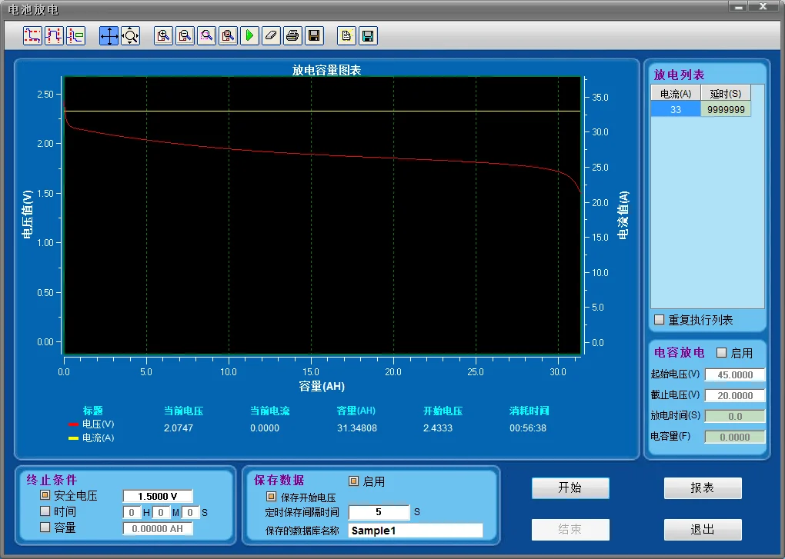The image size is (785, 559).
Task: Start discharge with the green play icon
Action: (x=249, y=35)
